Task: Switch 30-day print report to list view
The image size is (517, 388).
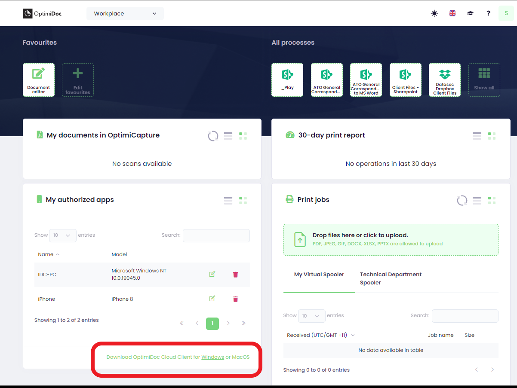Action: point(477,136)
